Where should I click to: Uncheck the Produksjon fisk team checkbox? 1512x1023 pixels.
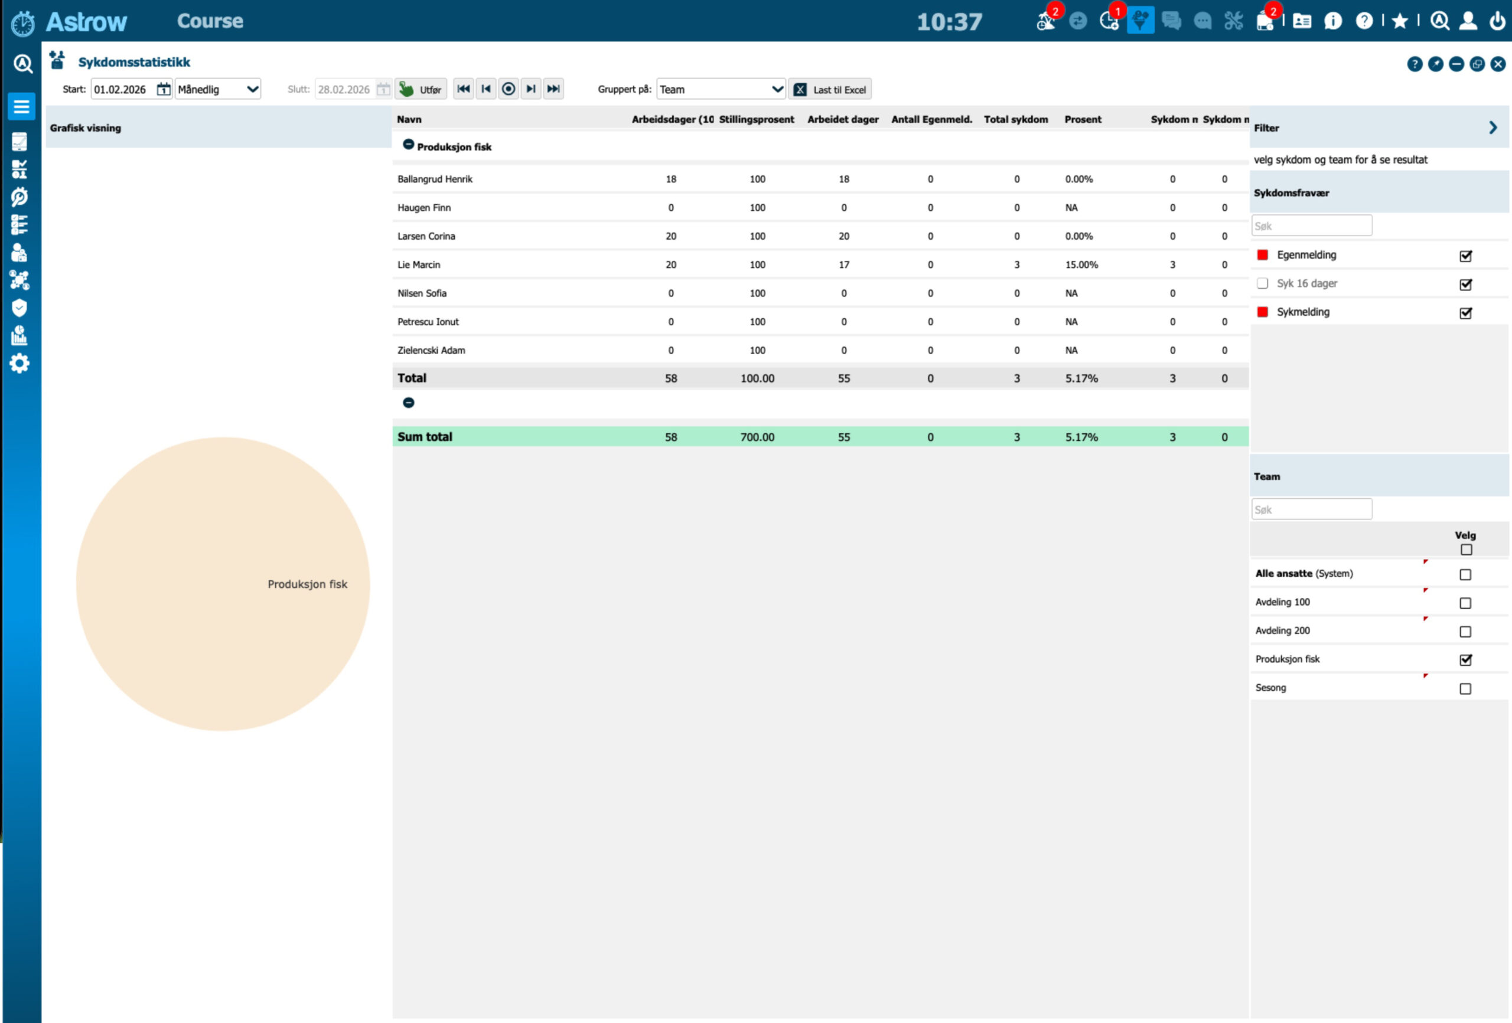1465,659
